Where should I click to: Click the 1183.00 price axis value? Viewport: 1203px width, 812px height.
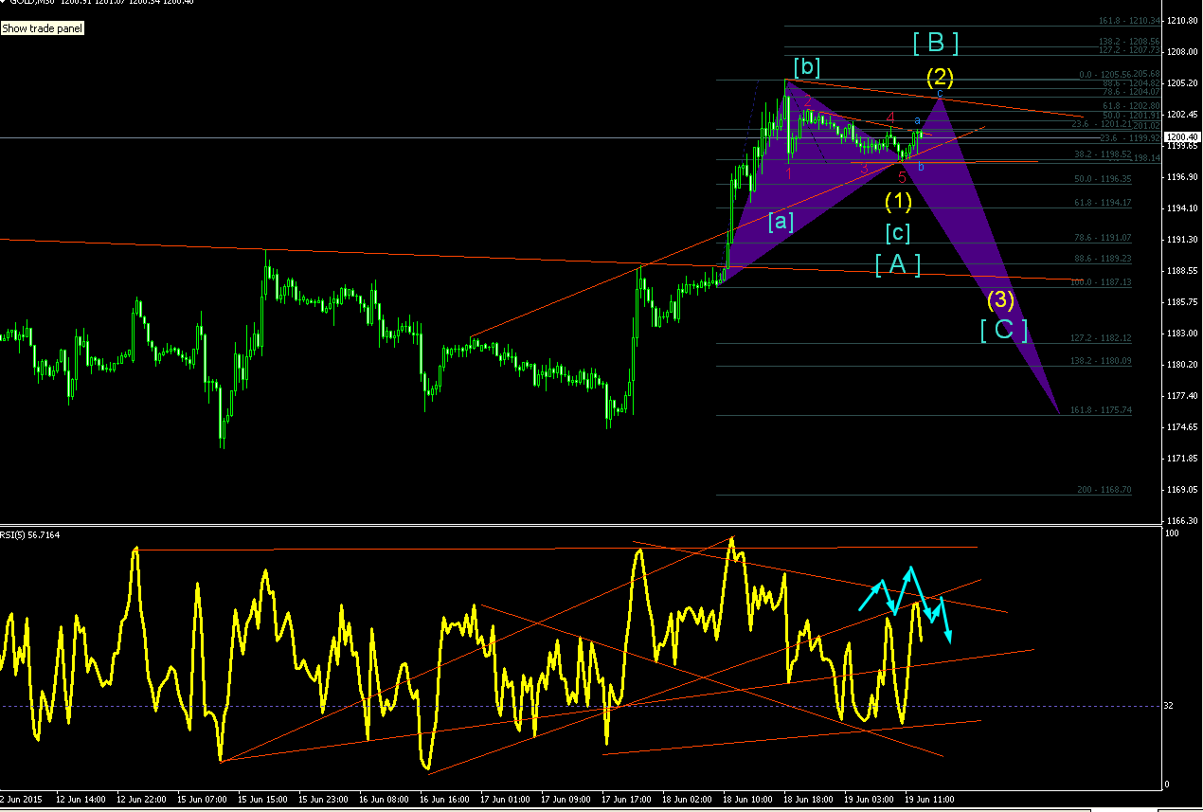[1184, 333]
